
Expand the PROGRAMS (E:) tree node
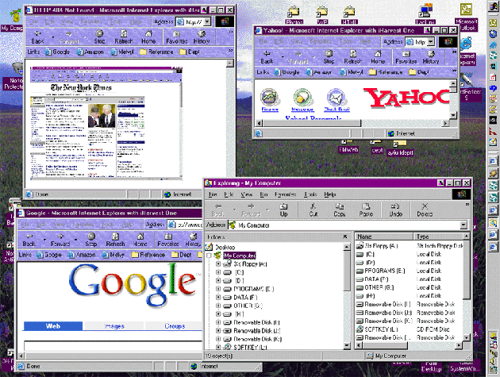[218, 289]
